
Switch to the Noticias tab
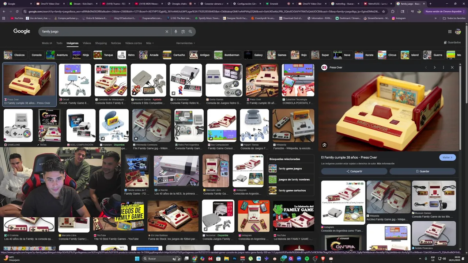(116, 43)
